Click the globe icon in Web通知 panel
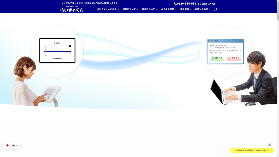 (x=209, y=41)
